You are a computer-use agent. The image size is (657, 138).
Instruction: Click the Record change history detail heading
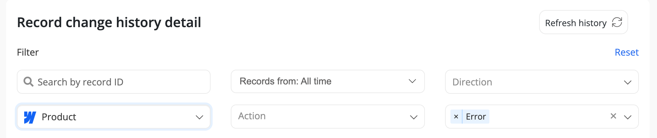[x=109, y=22]
